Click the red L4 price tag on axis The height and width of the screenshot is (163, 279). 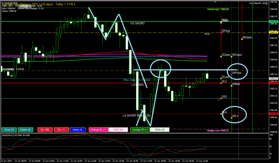coord(274,114)
